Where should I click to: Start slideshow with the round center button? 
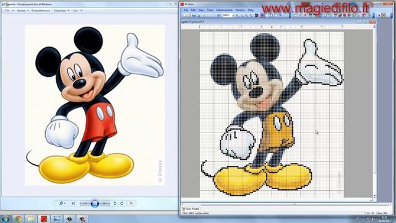95,203
